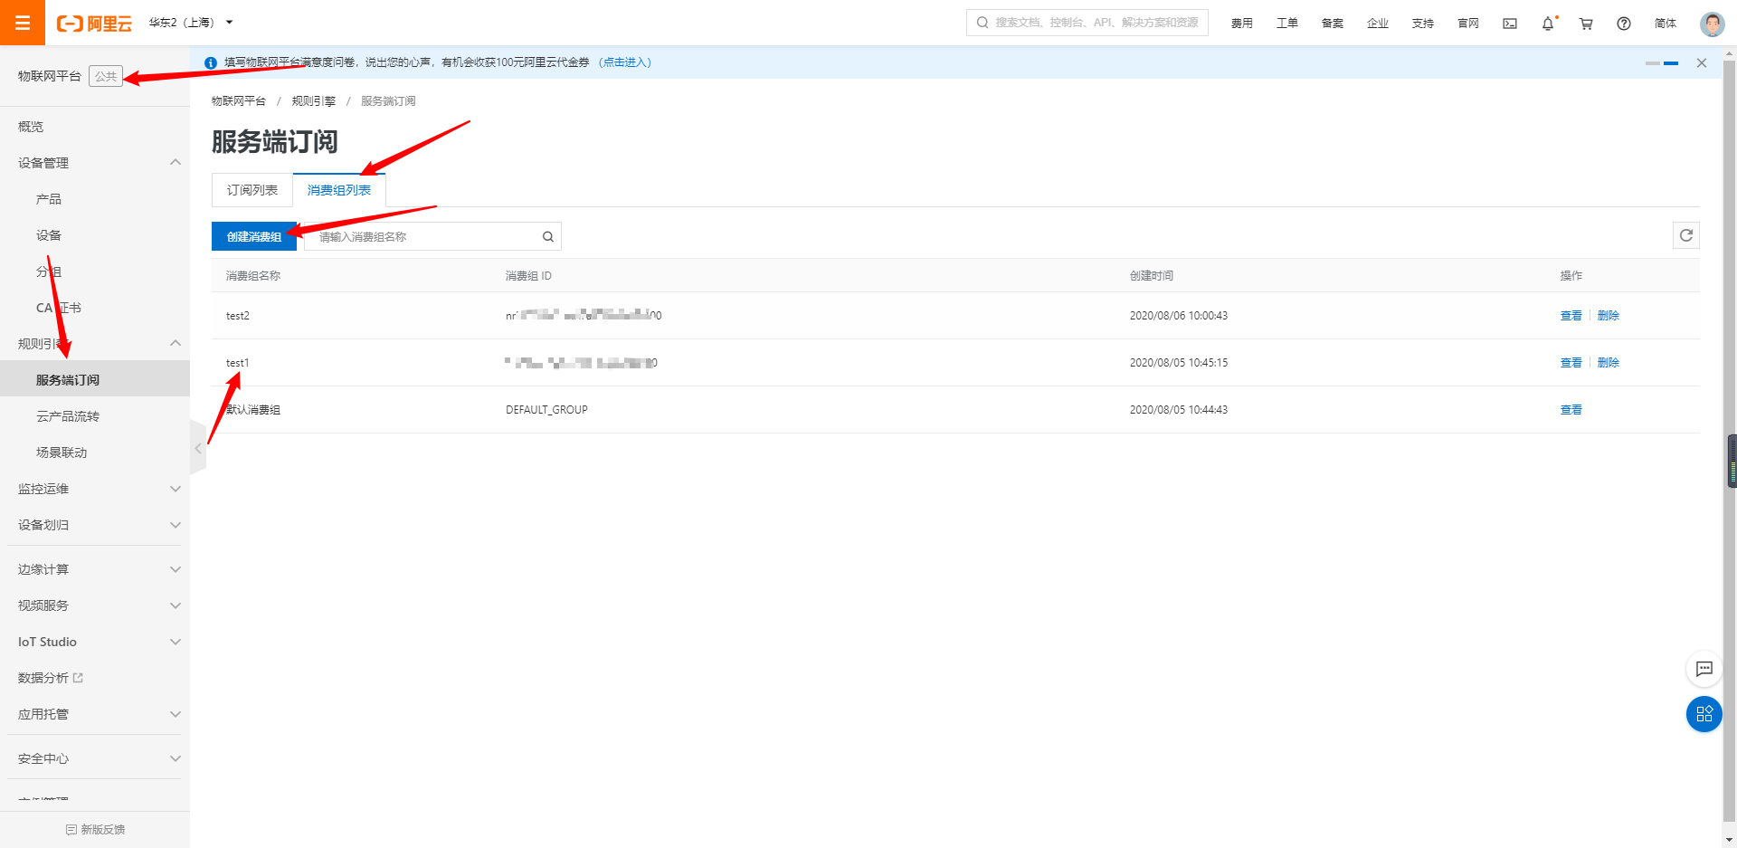Expand the IoT Studio section

click(x=176, y=642)
